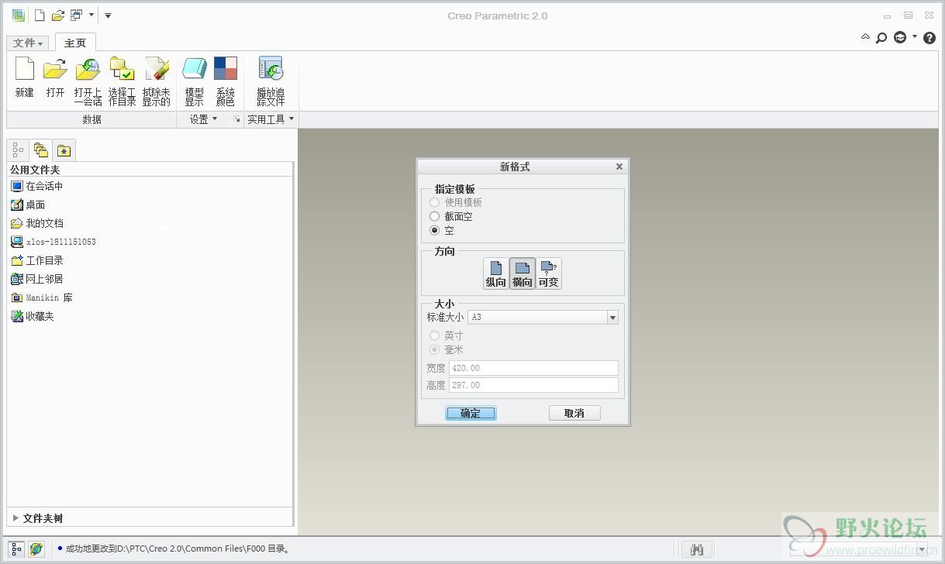Click the learning connector graduation cap icon
This screenshot has width=945, height=564.
click(x=900, y=37)
